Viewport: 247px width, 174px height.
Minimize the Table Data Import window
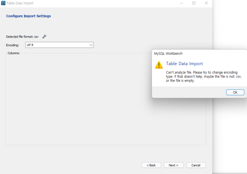click(182, 3)
